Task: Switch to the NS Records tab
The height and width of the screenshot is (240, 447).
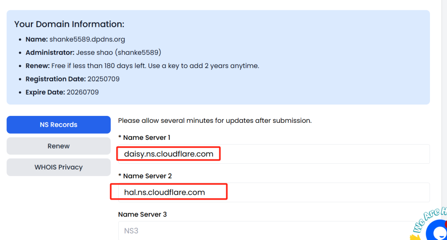Action: (x=58, y=125)
